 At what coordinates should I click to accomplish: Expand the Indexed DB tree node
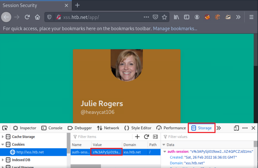point(3,160)
